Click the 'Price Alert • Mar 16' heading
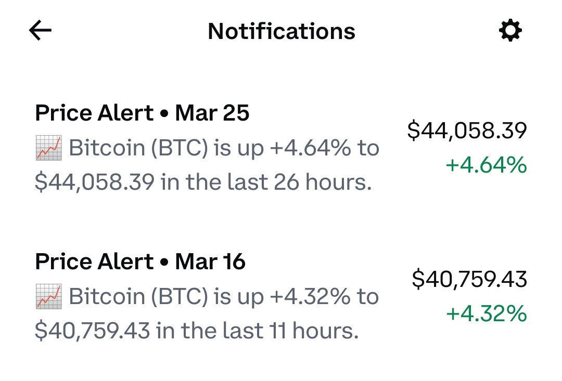562x381 pixels. pyautogui.click(x=140, y=262)
